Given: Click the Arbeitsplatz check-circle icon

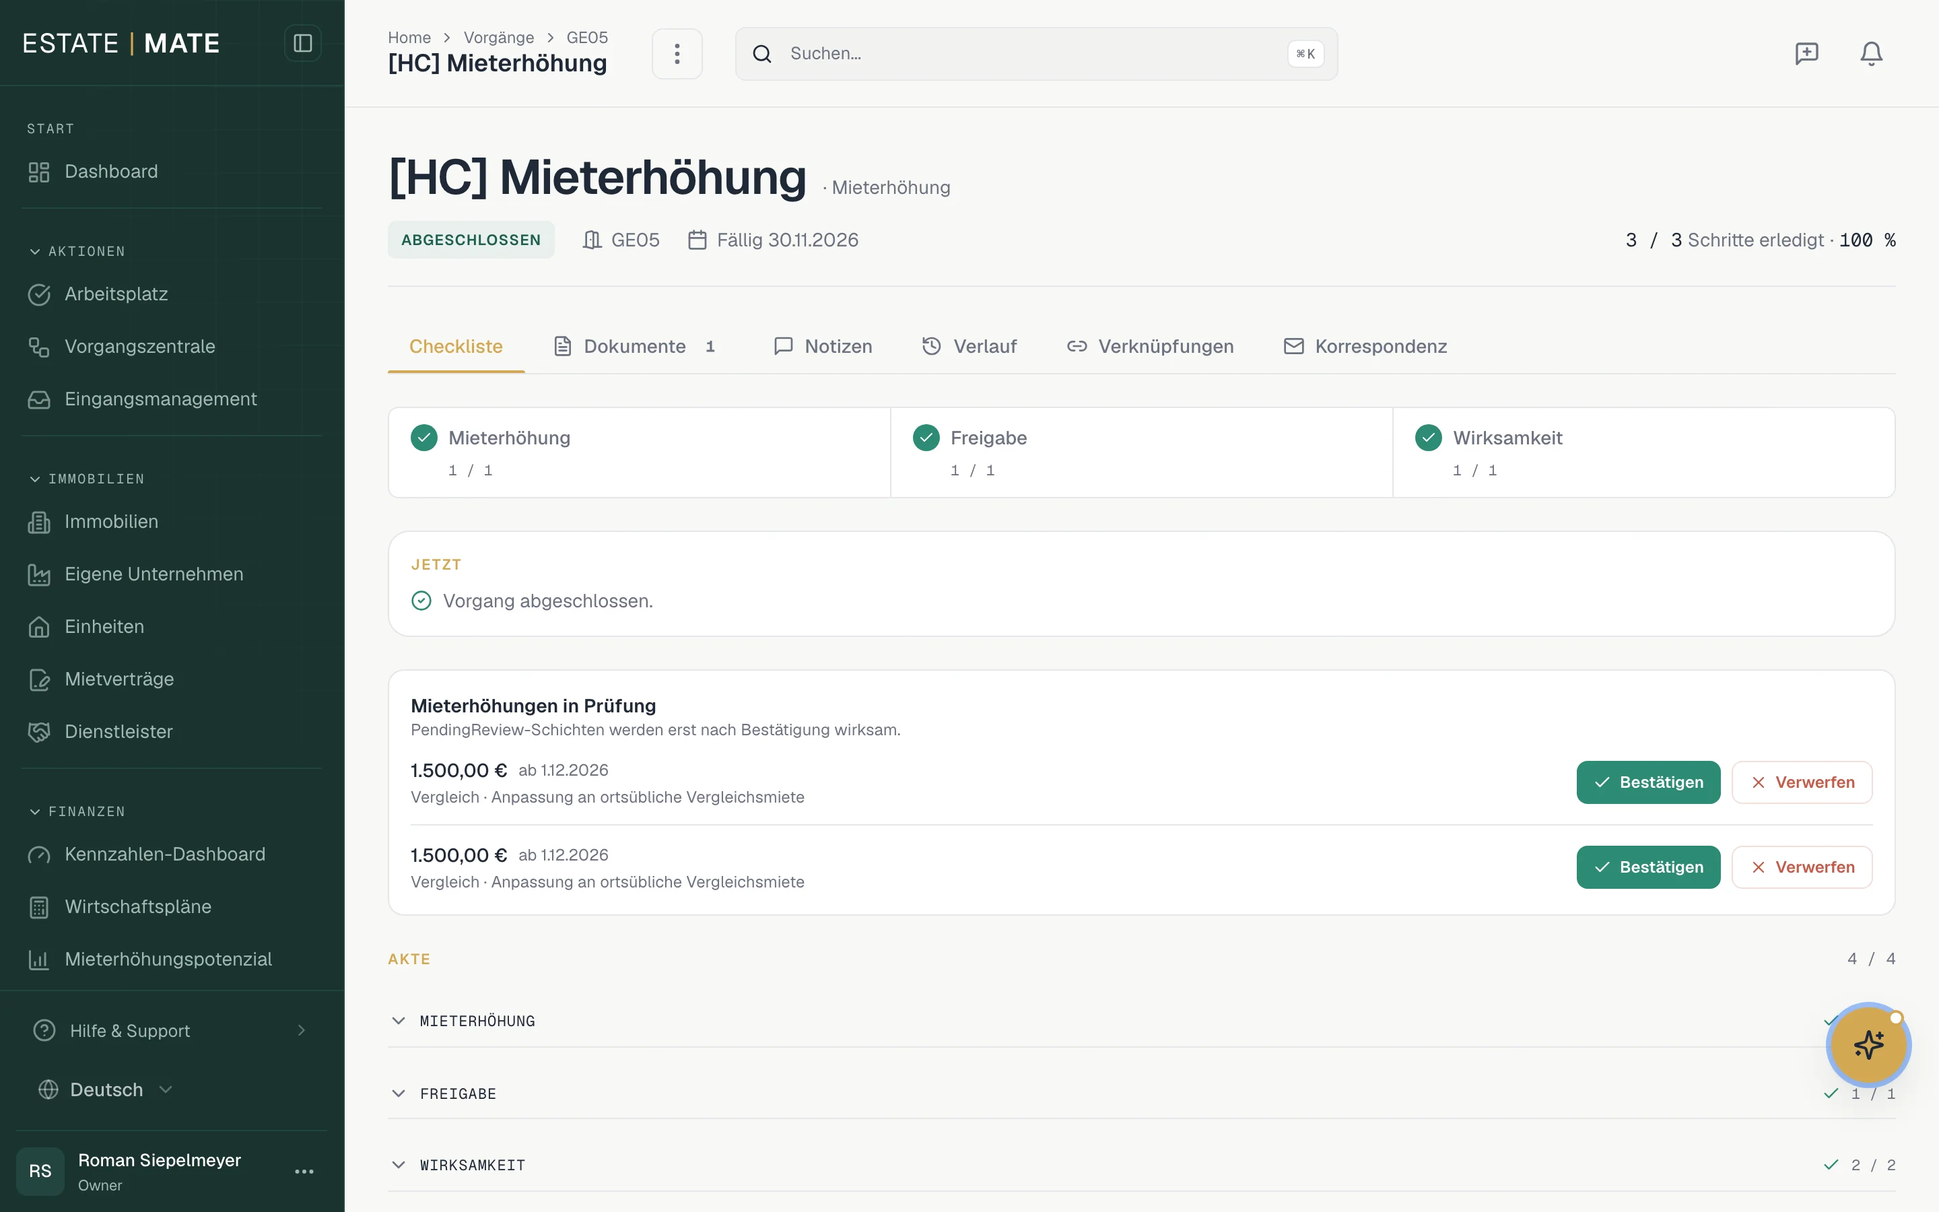Looking at the screenshot, I should (39, 294).
